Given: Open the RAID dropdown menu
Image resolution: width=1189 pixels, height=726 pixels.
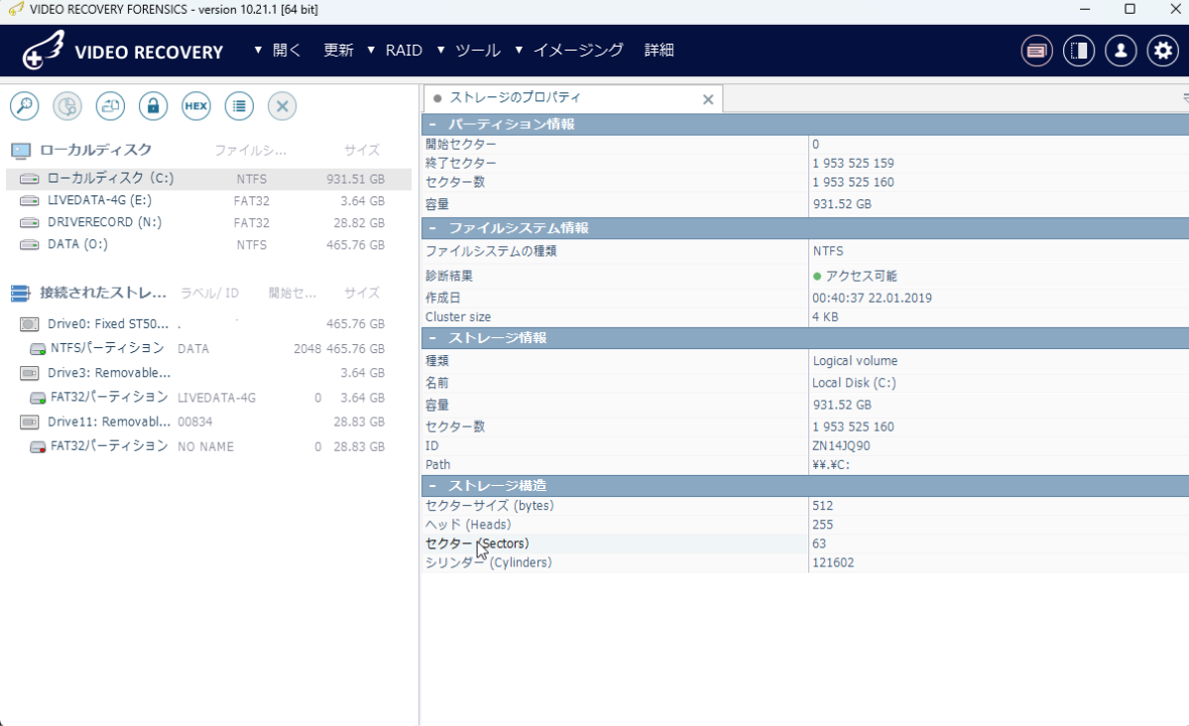Looking at the screenshot, I should click(395, 50).
